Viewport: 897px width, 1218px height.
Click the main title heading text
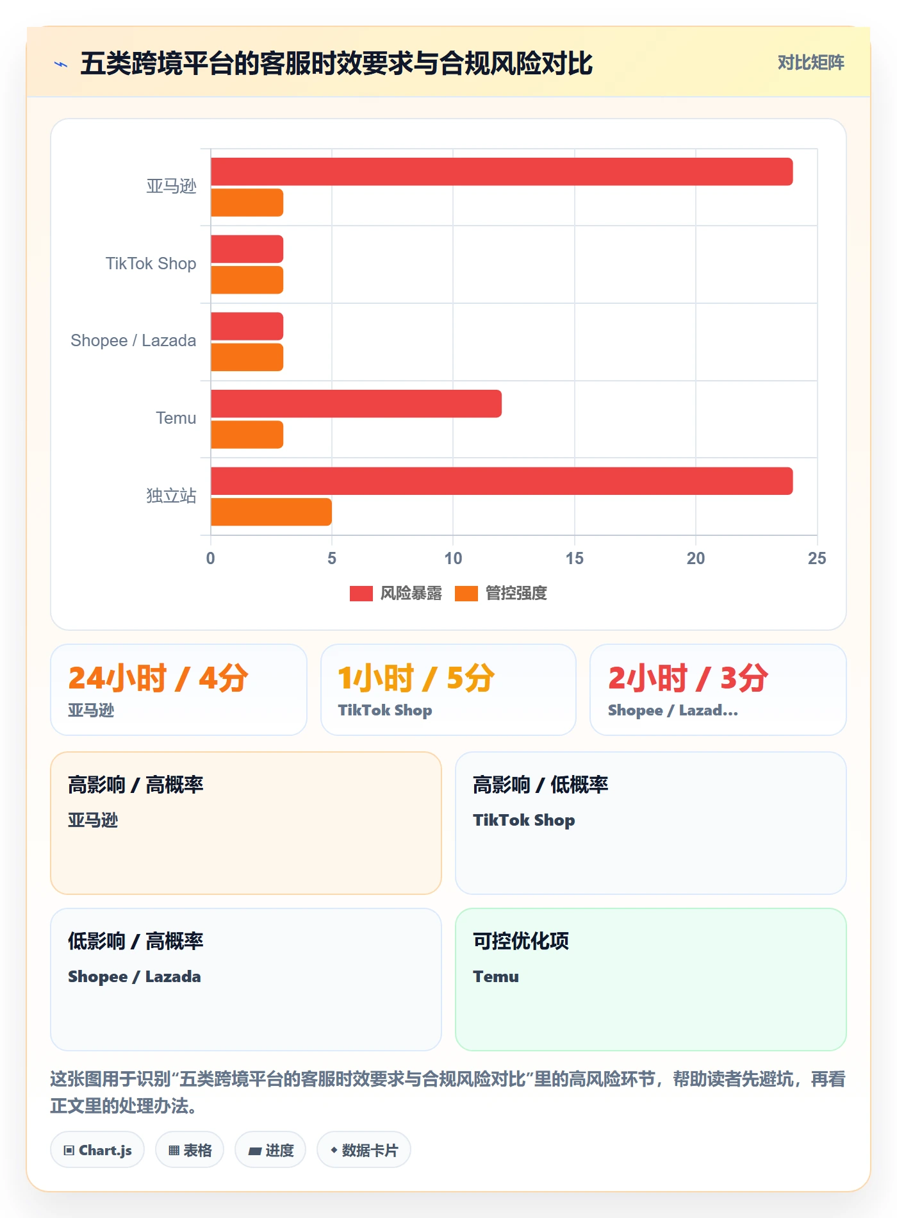point(336,63)
